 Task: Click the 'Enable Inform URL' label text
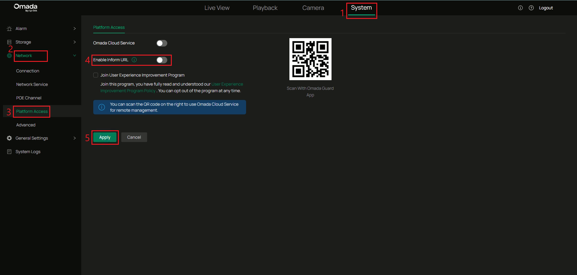click(111, 60)
